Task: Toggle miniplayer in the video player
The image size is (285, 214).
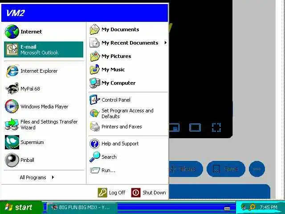Action: point(174,128)
